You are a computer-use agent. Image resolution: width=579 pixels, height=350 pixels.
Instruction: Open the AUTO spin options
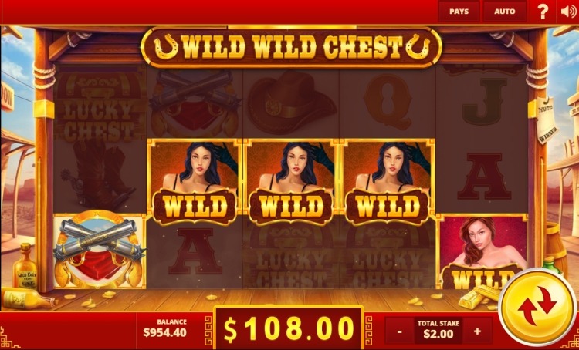pos(504,12)
